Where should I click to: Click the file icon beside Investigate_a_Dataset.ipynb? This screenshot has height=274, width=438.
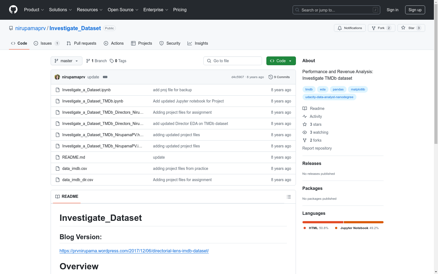point(57,90)
